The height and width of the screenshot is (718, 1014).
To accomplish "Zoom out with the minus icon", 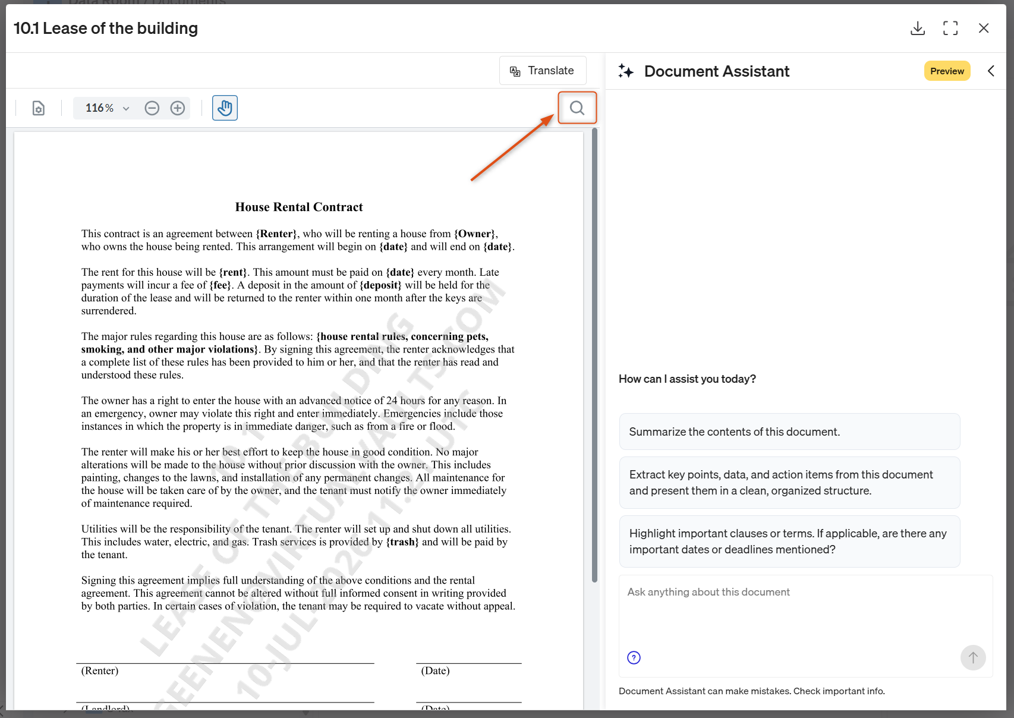I will (x=152, y=108).
